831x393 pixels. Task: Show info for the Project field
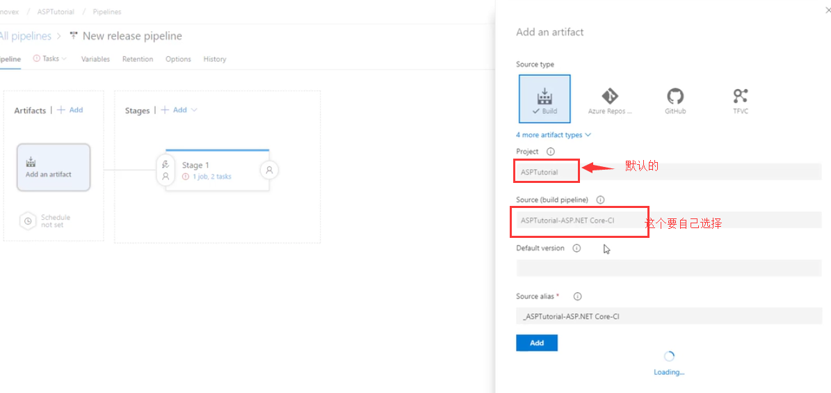[x=551, y=152]
